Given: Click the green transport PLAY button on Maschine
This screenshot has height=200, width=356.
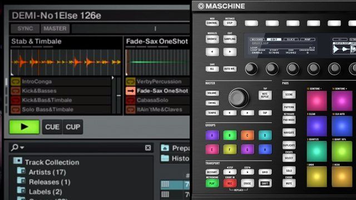Looking at the screenshot, I should [212, 183].
